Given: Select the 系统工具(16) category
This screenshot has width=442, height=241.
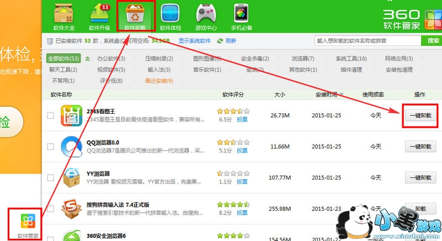Looking at the screenshot, I should pos(351,59).
